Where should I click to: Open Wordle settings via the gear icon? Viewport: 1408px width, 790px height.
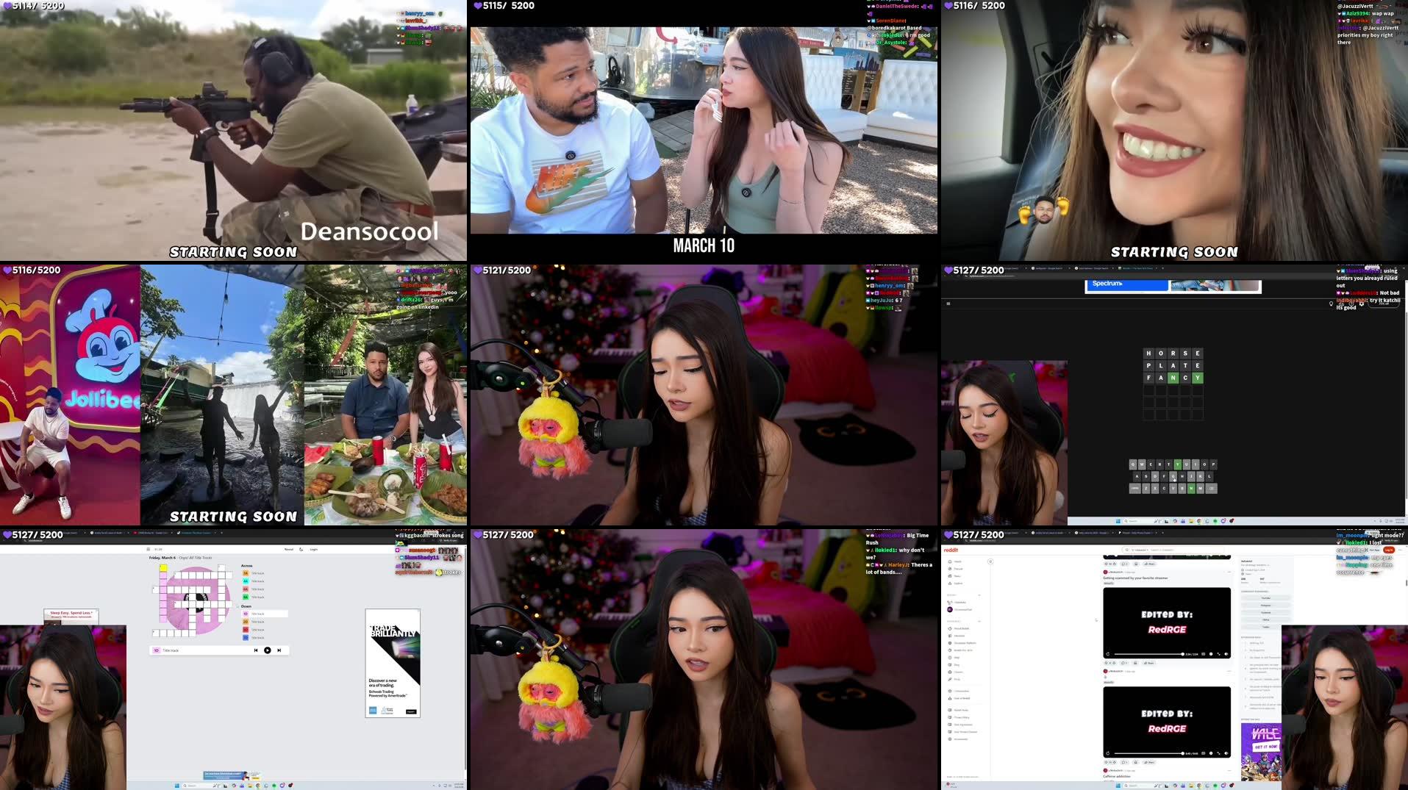pyautogui.click(x=1362, y=304)
